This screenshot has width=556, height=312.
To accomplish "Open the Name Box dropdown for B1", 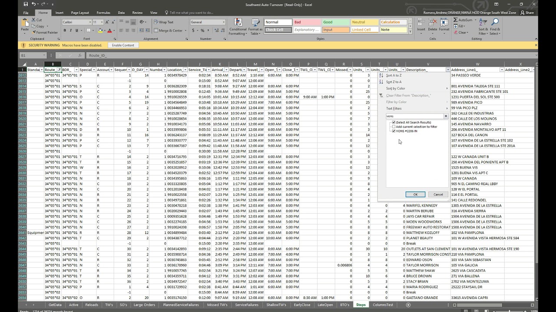I will 44,55.
